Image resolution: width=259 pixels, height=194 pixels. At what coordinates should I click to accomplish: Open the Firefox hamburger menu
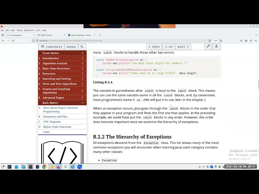[256, 40]
